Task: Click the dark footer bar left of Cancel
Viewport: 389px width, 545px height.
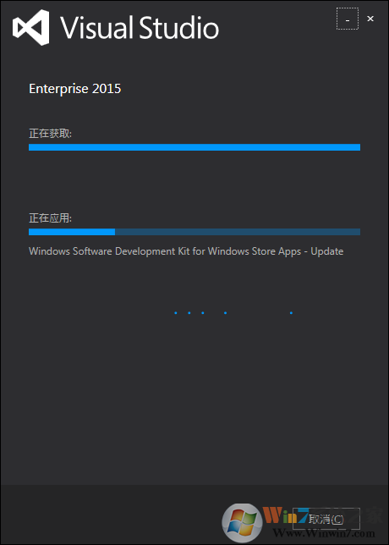Action: pos(111,515)
